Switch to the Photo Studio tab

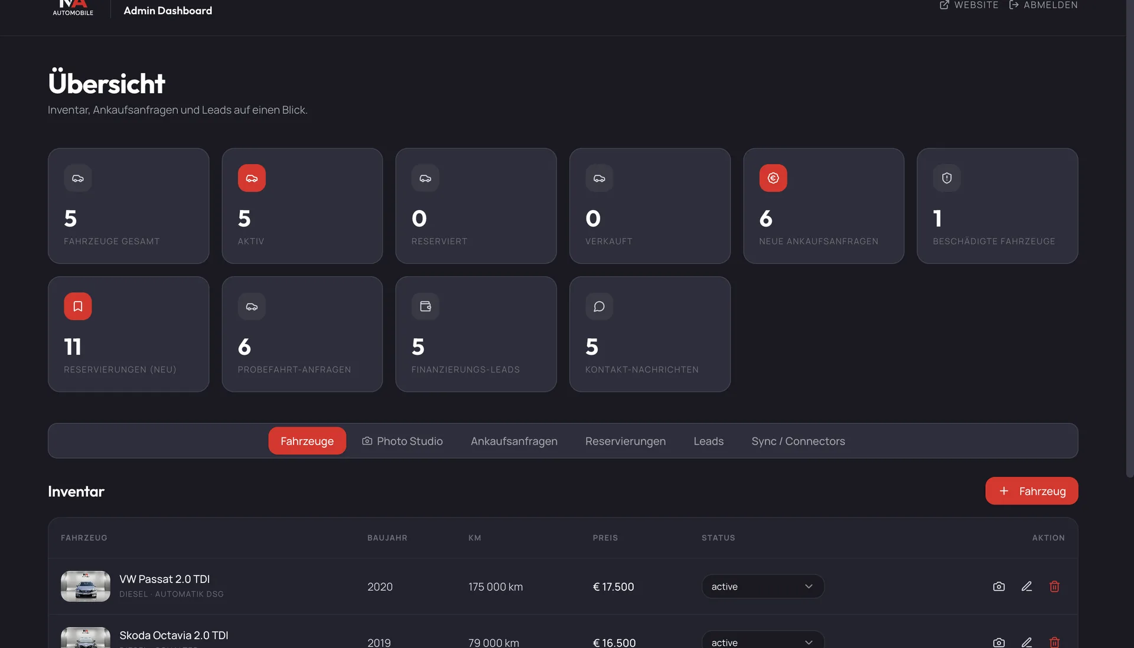coord(402,441)
